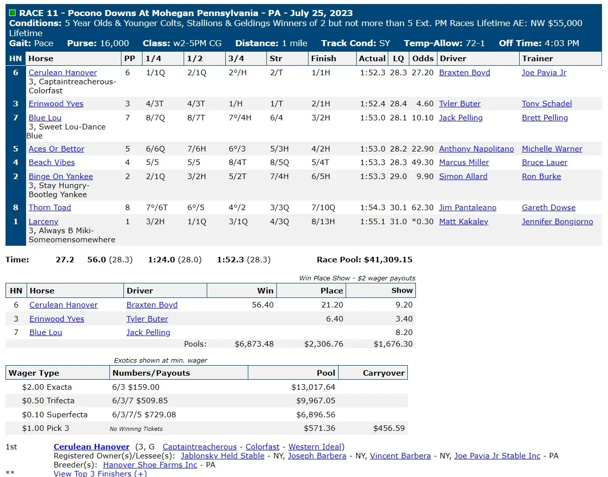608x477 pixels.
Task: Open trainer Michelle Warner's page
Action: pyautogui.click(x=552, y=149)
